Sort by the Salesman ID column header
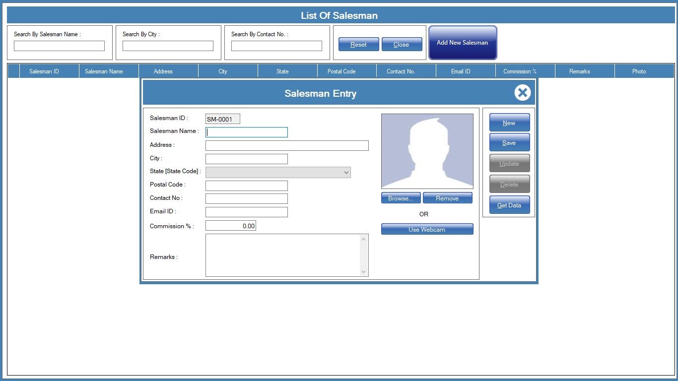This screenshot has height=381, width=678. (44, 71)
